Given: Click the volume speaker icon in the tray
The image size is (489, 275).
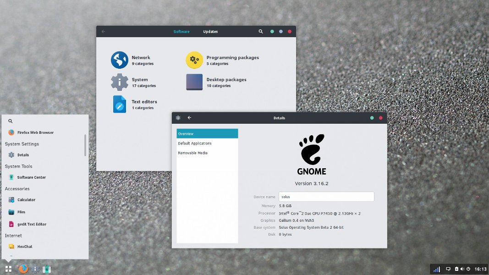Looking at the screenshot, I should point(462,269).
